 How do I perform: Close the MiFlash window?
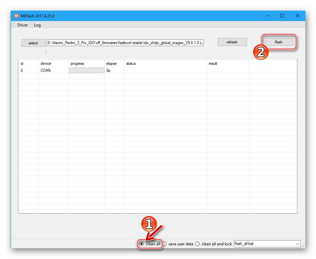click(x=297, y=16)
